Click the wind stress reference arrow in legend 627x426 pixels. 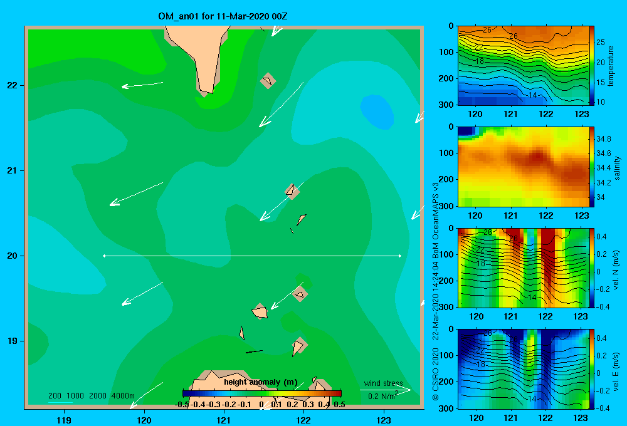(386, 390)
